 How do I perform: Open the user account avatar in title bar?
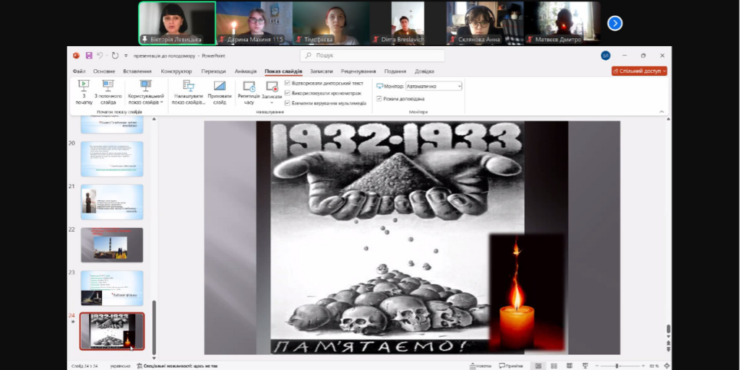606,56
